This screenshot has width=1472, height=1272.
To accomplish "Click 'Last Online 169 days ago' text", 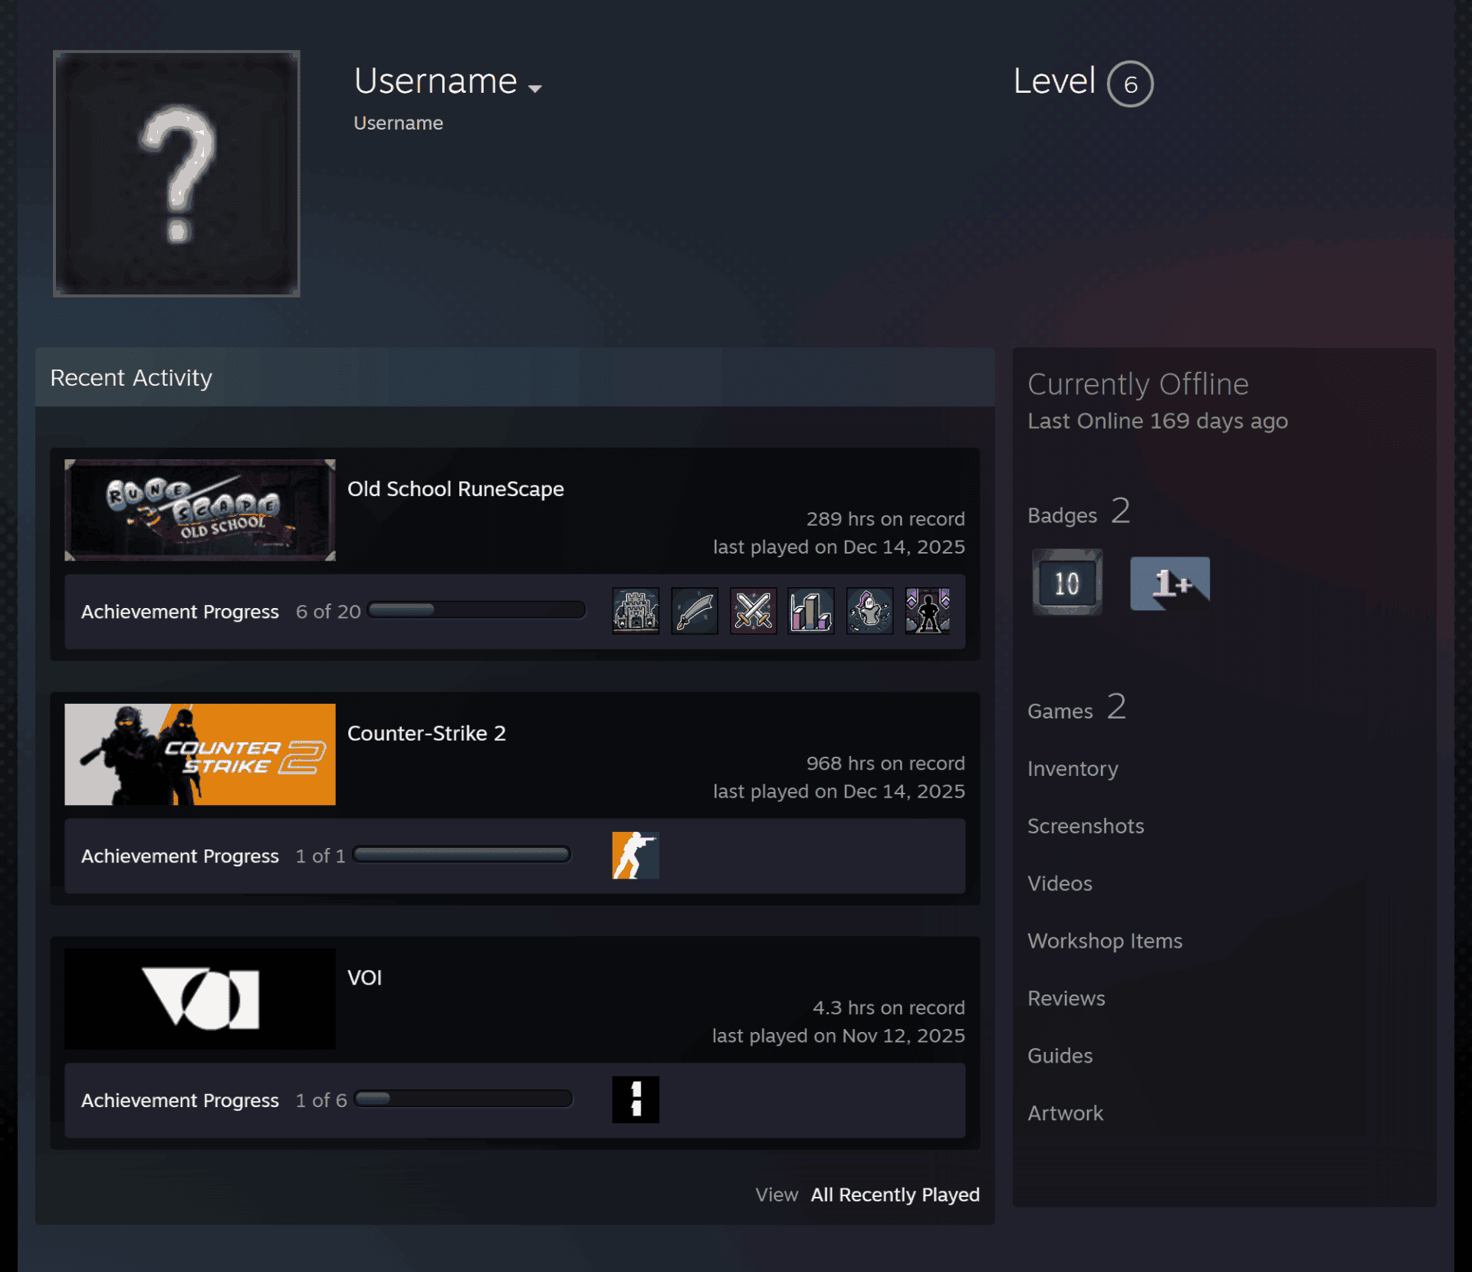I will coord(1158,421).
